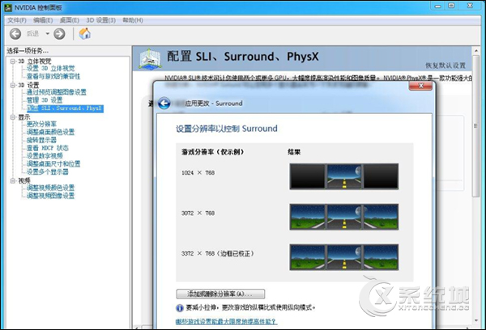
Task: Select 旋转显示器 in the tree
Action: click(41, 140)
